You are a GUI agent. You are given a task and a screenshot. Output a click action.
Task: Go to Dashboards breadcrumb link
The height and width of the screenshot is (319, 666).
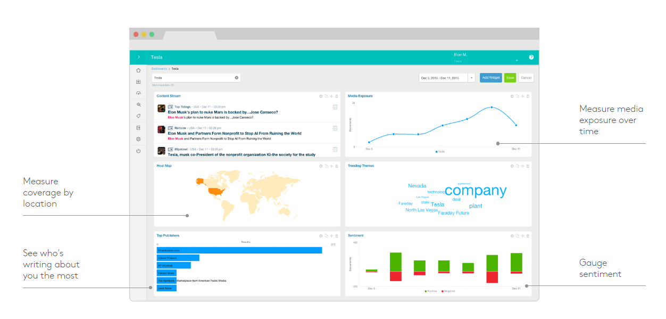(x=159, y=69)
